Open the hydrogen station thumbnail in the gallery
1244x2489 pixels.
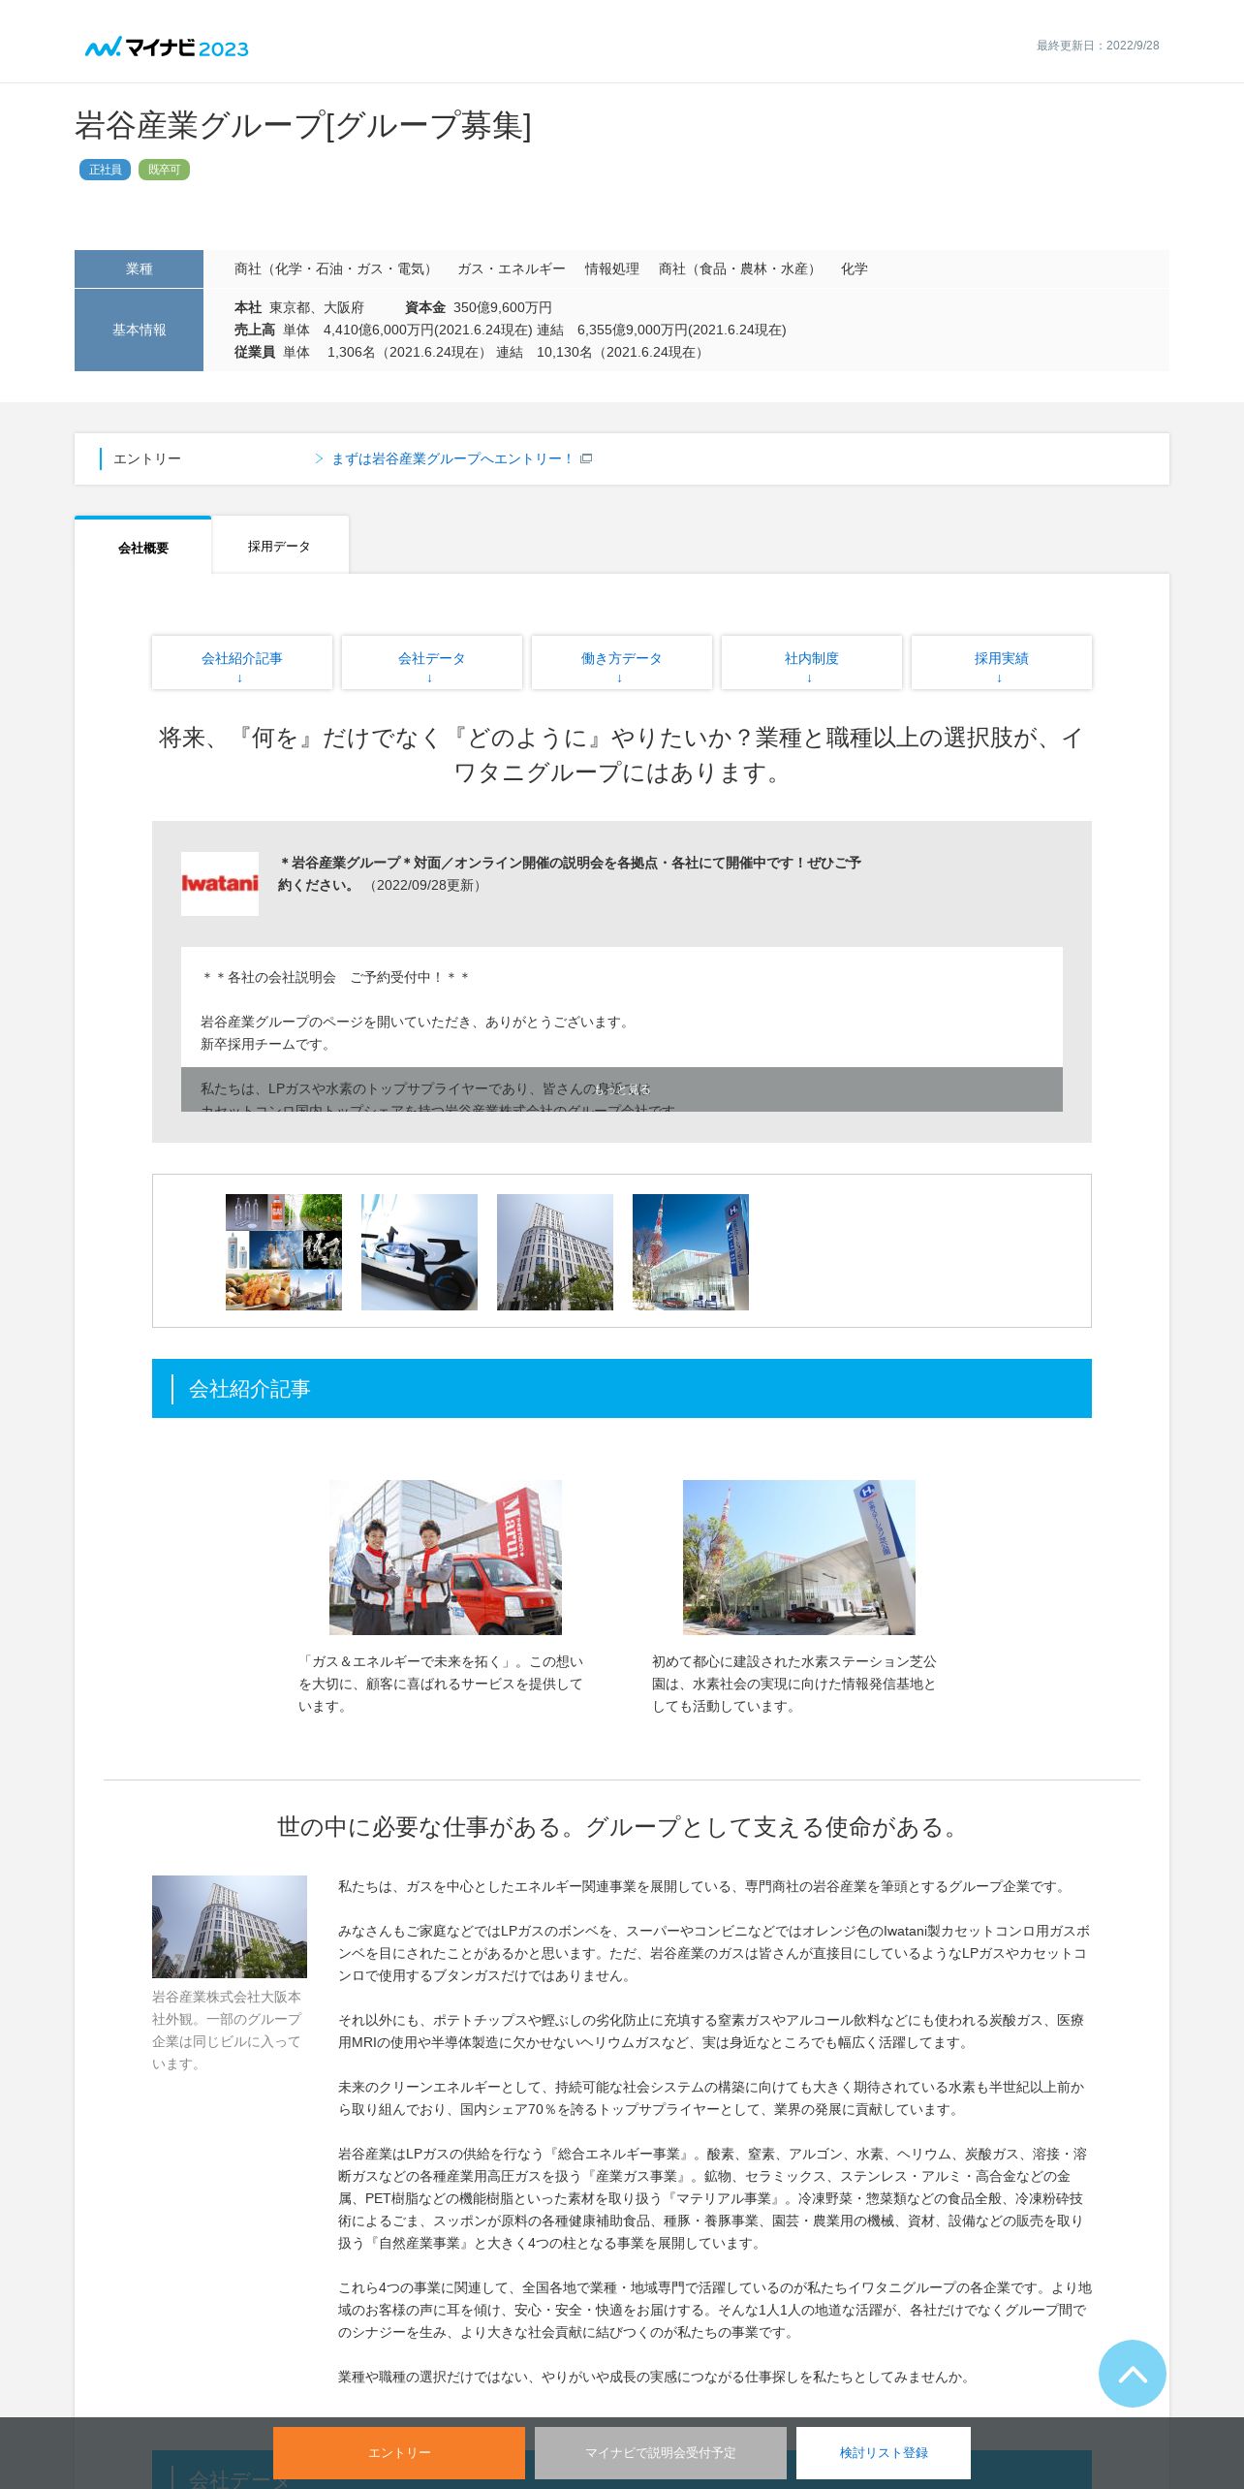(x=691, y=1252)
